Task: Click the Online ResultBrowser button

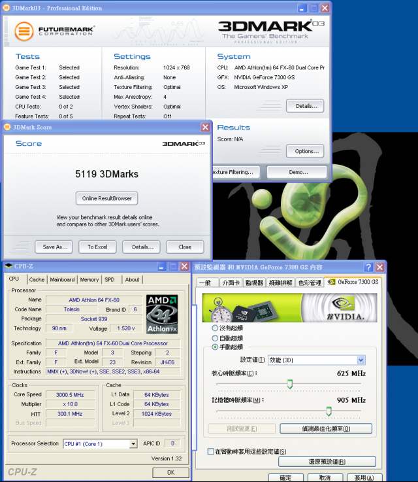Action: [107, 198]
